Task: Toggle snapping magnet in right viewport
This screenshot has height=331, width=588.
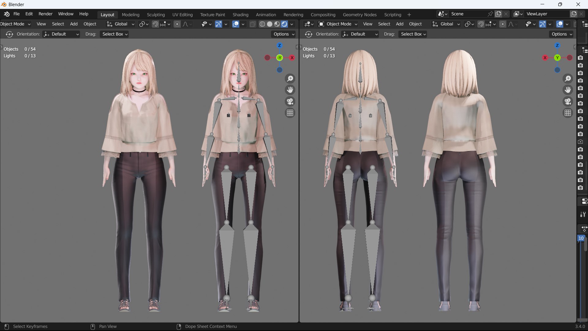Action: pos(481,24)
